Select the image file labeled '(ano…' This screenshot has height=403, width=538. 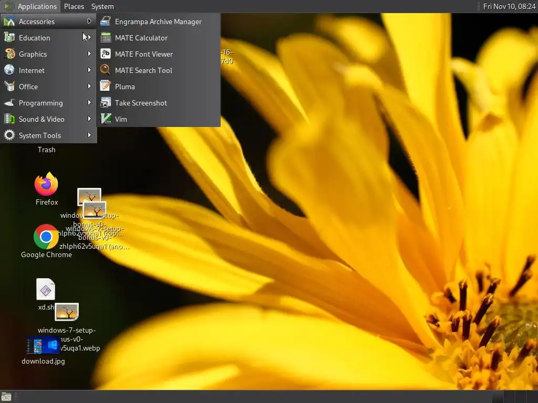click(x=95, y=210)
